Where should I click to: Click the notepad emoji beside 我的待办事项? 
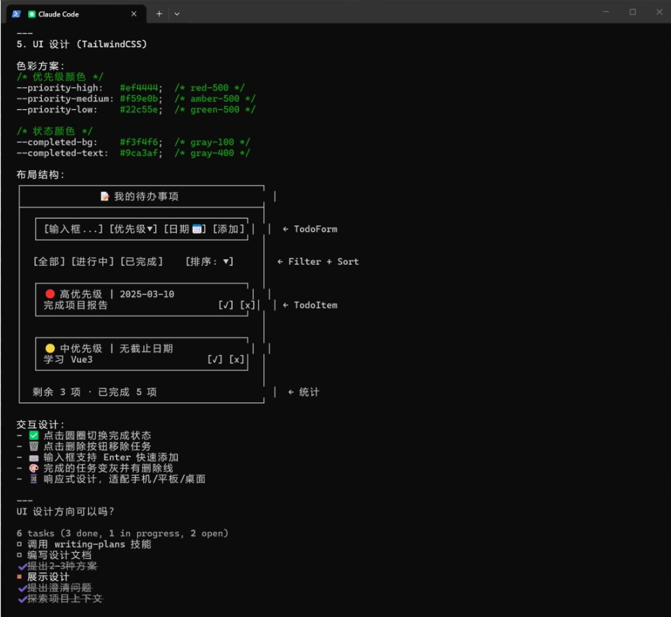pyautogui.click(x=105, y=196)
